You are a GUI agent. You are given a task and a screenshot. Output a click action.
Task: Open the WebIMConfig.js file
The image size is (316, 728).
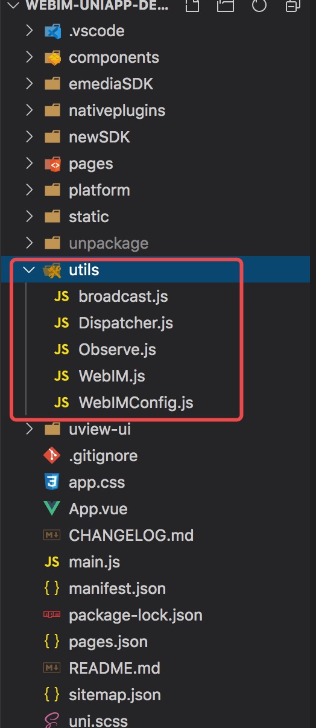pos(136,403)
